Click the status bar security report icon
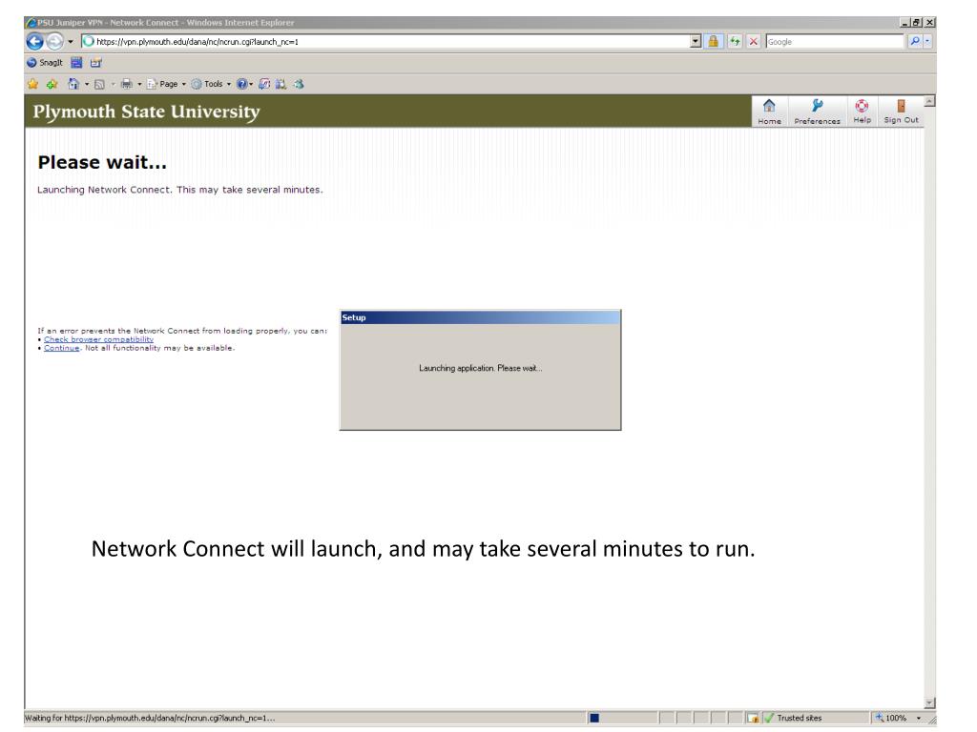This screenshot has width=977, height=732. point(753,718)
